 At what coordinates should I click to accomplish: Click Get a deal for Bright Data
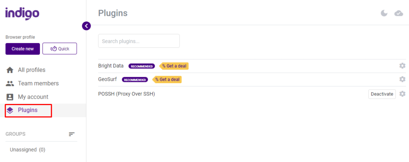tap(174, 66)
